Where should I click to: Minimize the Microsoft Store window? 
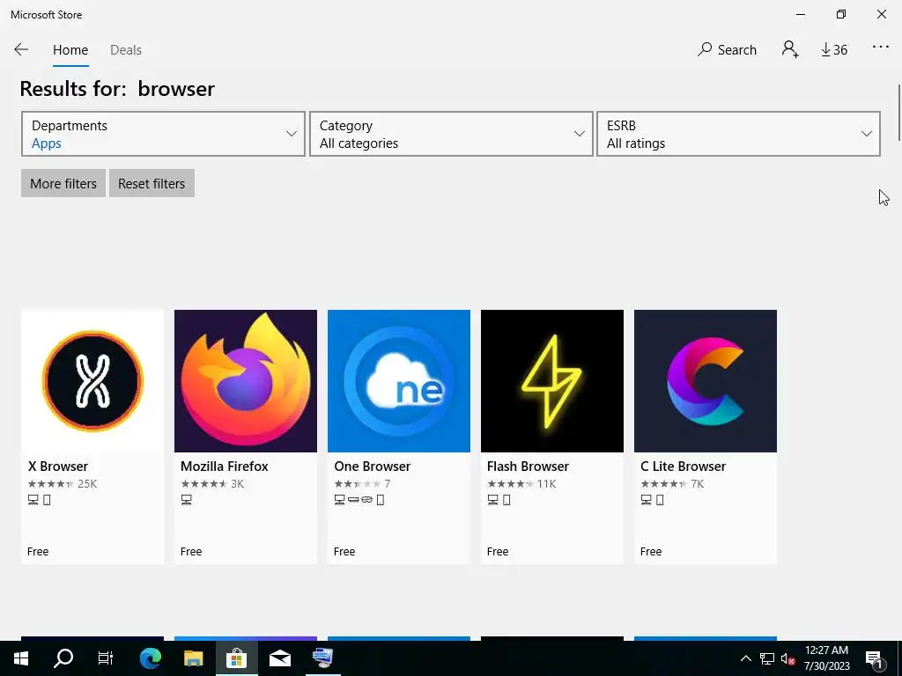click(x=801, y=14)
